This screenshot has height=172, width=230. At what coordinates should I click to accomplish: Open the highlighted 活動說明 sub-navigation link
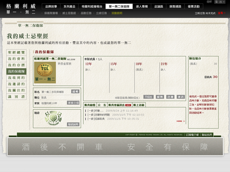point(117,13)
